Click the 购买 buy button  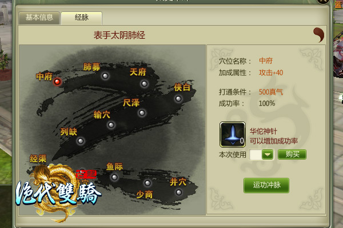click(292, 154)
